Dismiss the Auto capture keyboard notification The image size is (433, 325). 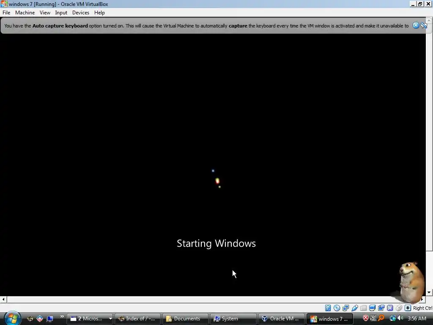click(416, 25)
